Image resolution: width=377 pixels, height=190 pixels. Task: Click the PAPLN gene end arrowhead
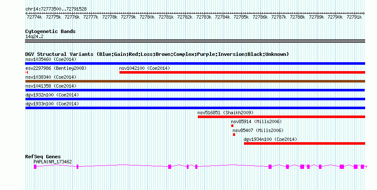(x=366, y=166)
